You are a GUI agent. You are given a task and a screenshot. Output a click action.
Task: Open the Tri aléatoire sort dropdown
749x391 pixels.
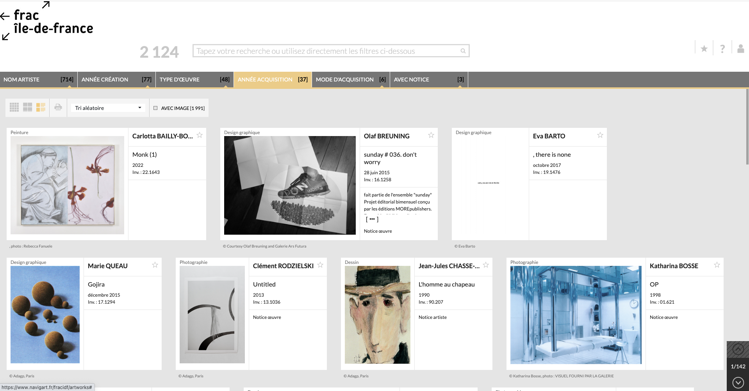pyautogui.click(x=108, y=108)
